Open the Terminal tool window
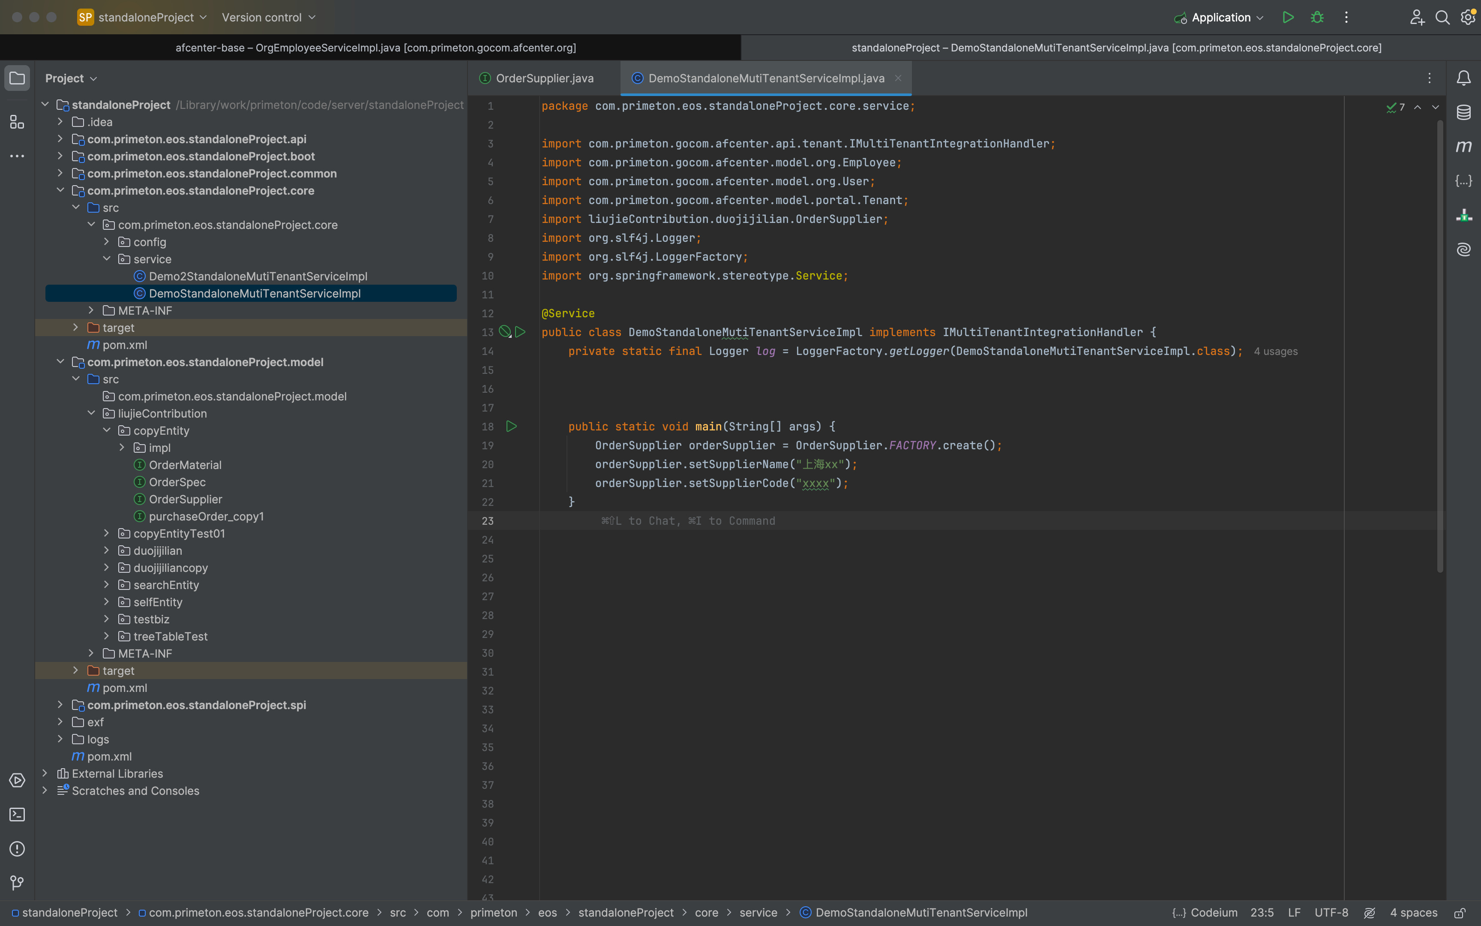 pyautogui.click(x=17, y=815)
